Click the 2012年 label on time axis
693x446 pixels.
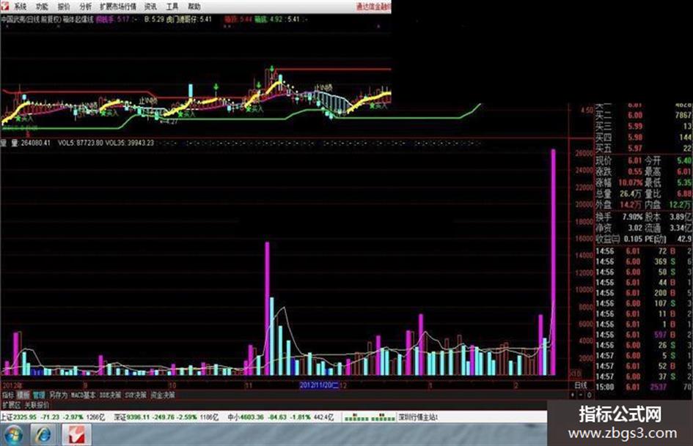tap(12, 385)
